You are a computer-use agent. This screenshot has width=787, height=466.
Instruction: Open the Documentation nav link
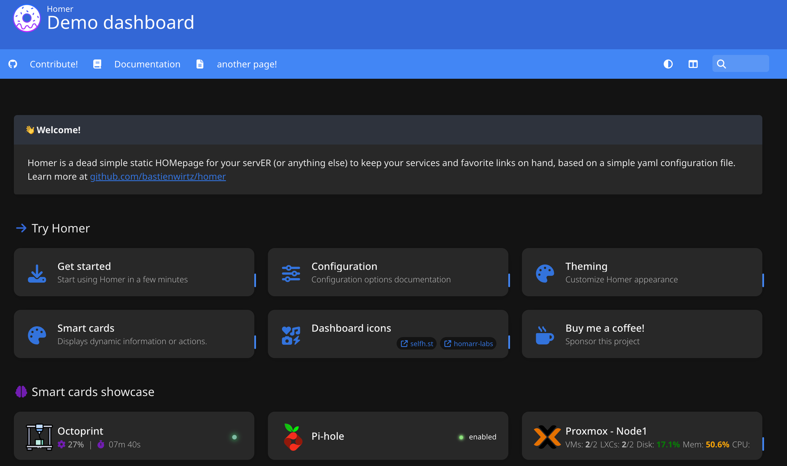[x=147, y=64]
